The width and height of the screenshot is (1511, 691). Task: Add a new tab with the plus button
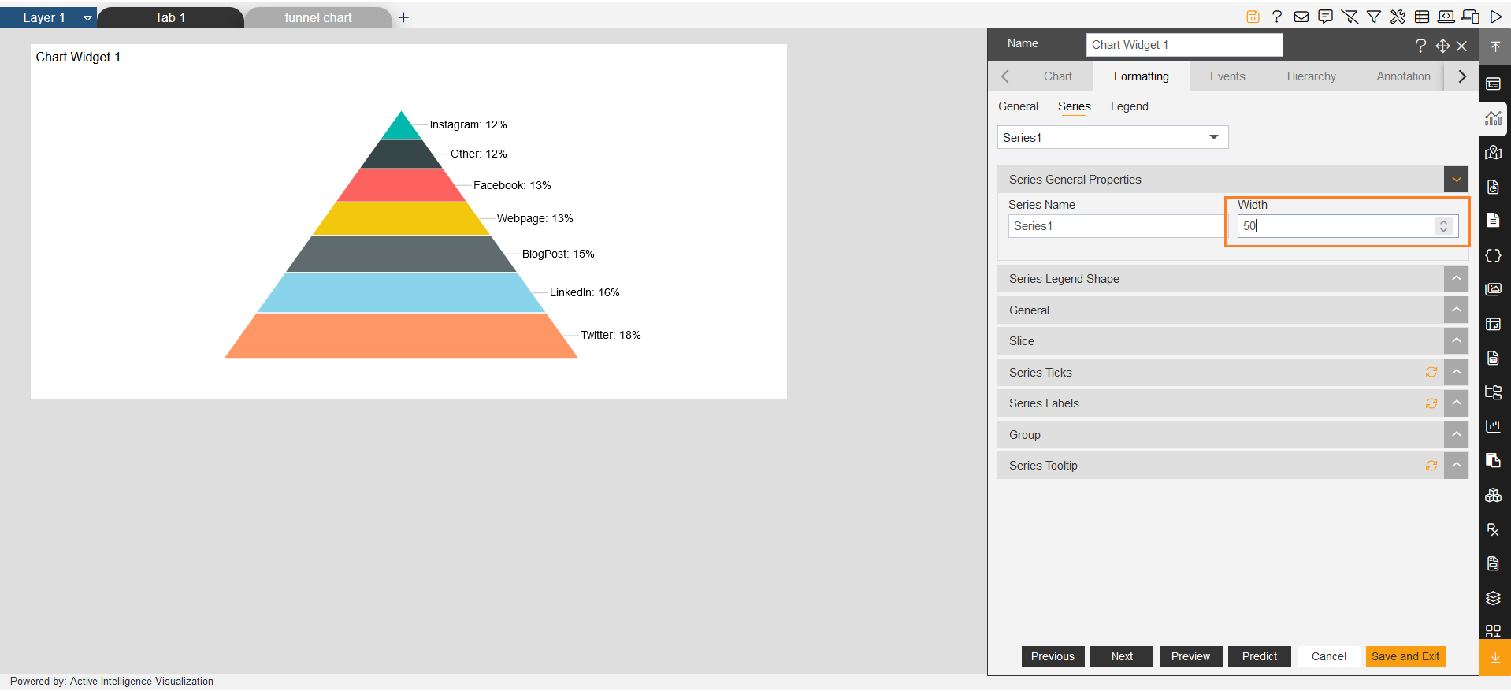(403, 17)
